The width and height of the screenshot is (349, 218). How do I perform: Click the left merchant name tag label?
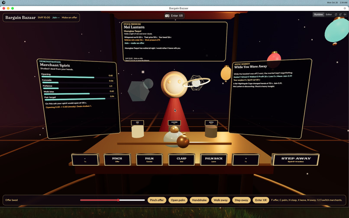click(x=137, y=123)
